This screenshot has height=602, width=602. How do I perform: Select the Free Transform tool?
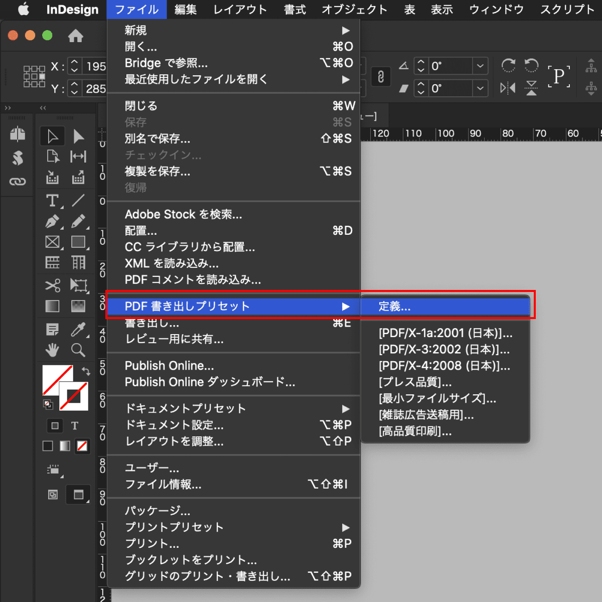pos(78,285)
